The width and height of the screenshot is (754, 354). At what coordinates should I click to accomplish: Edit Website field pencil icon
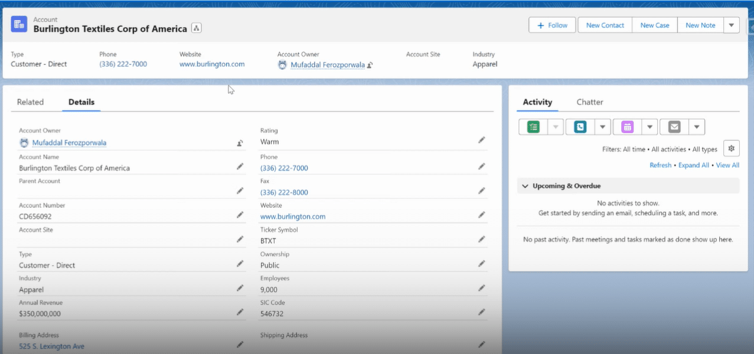click(x=482, y=215)
